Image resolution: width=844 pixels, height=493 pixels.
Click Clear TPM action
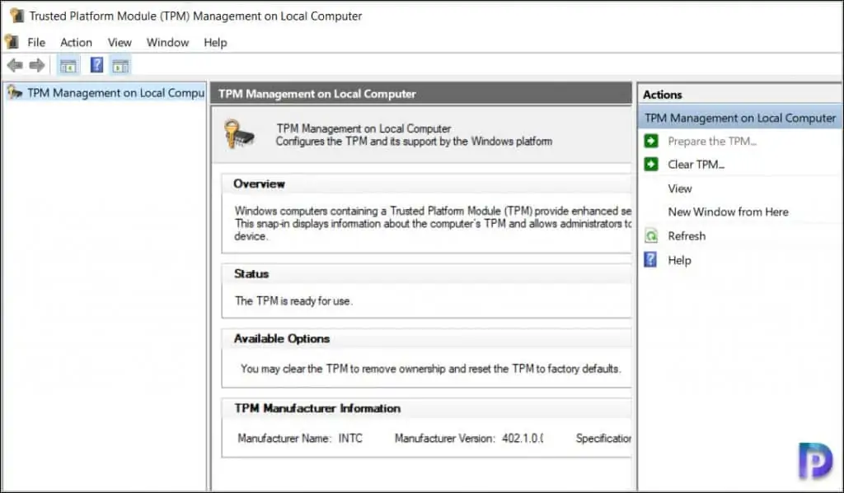(x=696, y=164)
